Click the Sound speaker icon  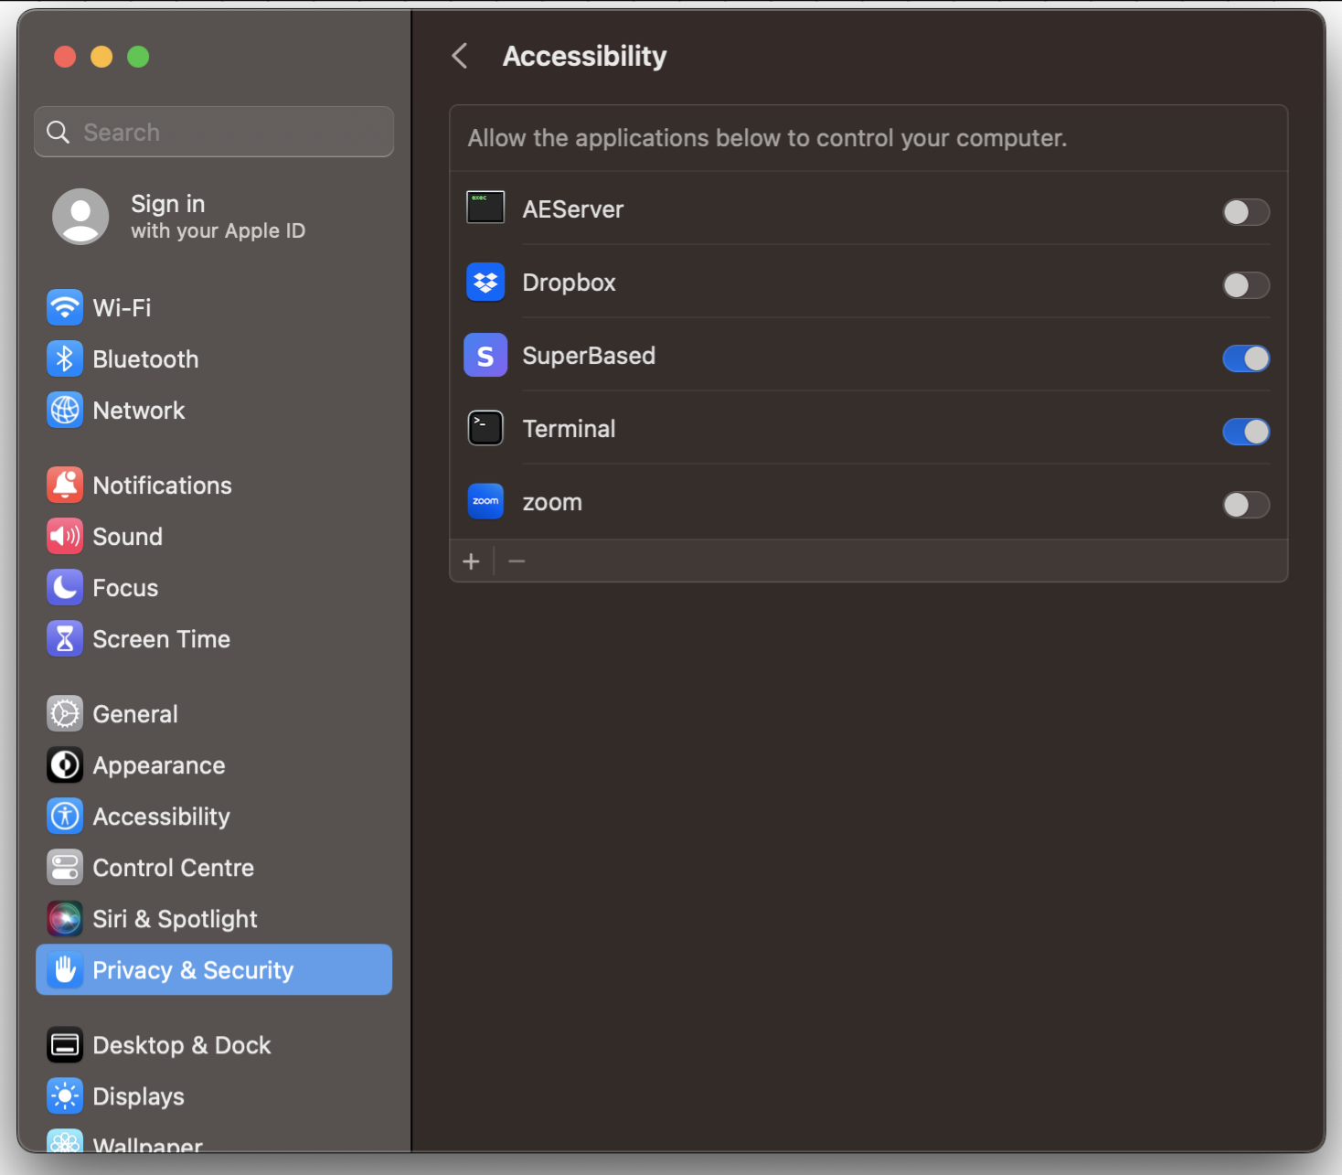point(65,537)
